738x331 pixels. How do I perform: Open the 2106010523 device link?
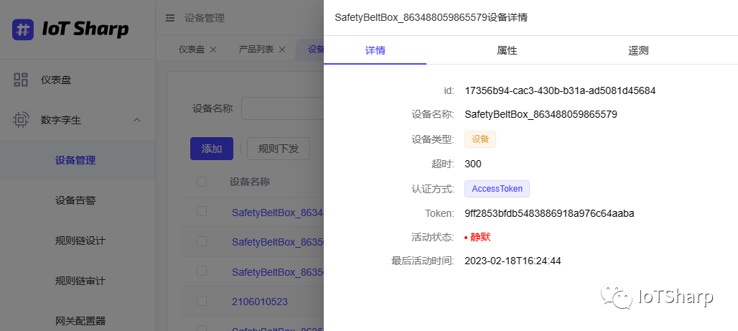coord(260,302)
